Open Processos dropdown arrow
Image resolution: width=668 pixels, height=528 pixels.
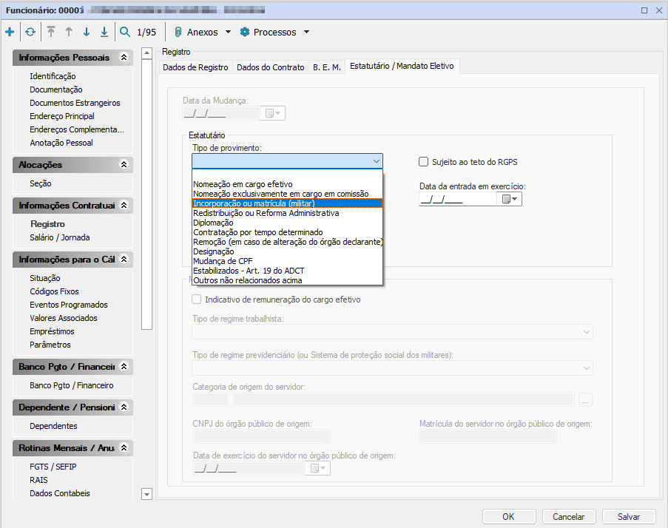[306, 32]
